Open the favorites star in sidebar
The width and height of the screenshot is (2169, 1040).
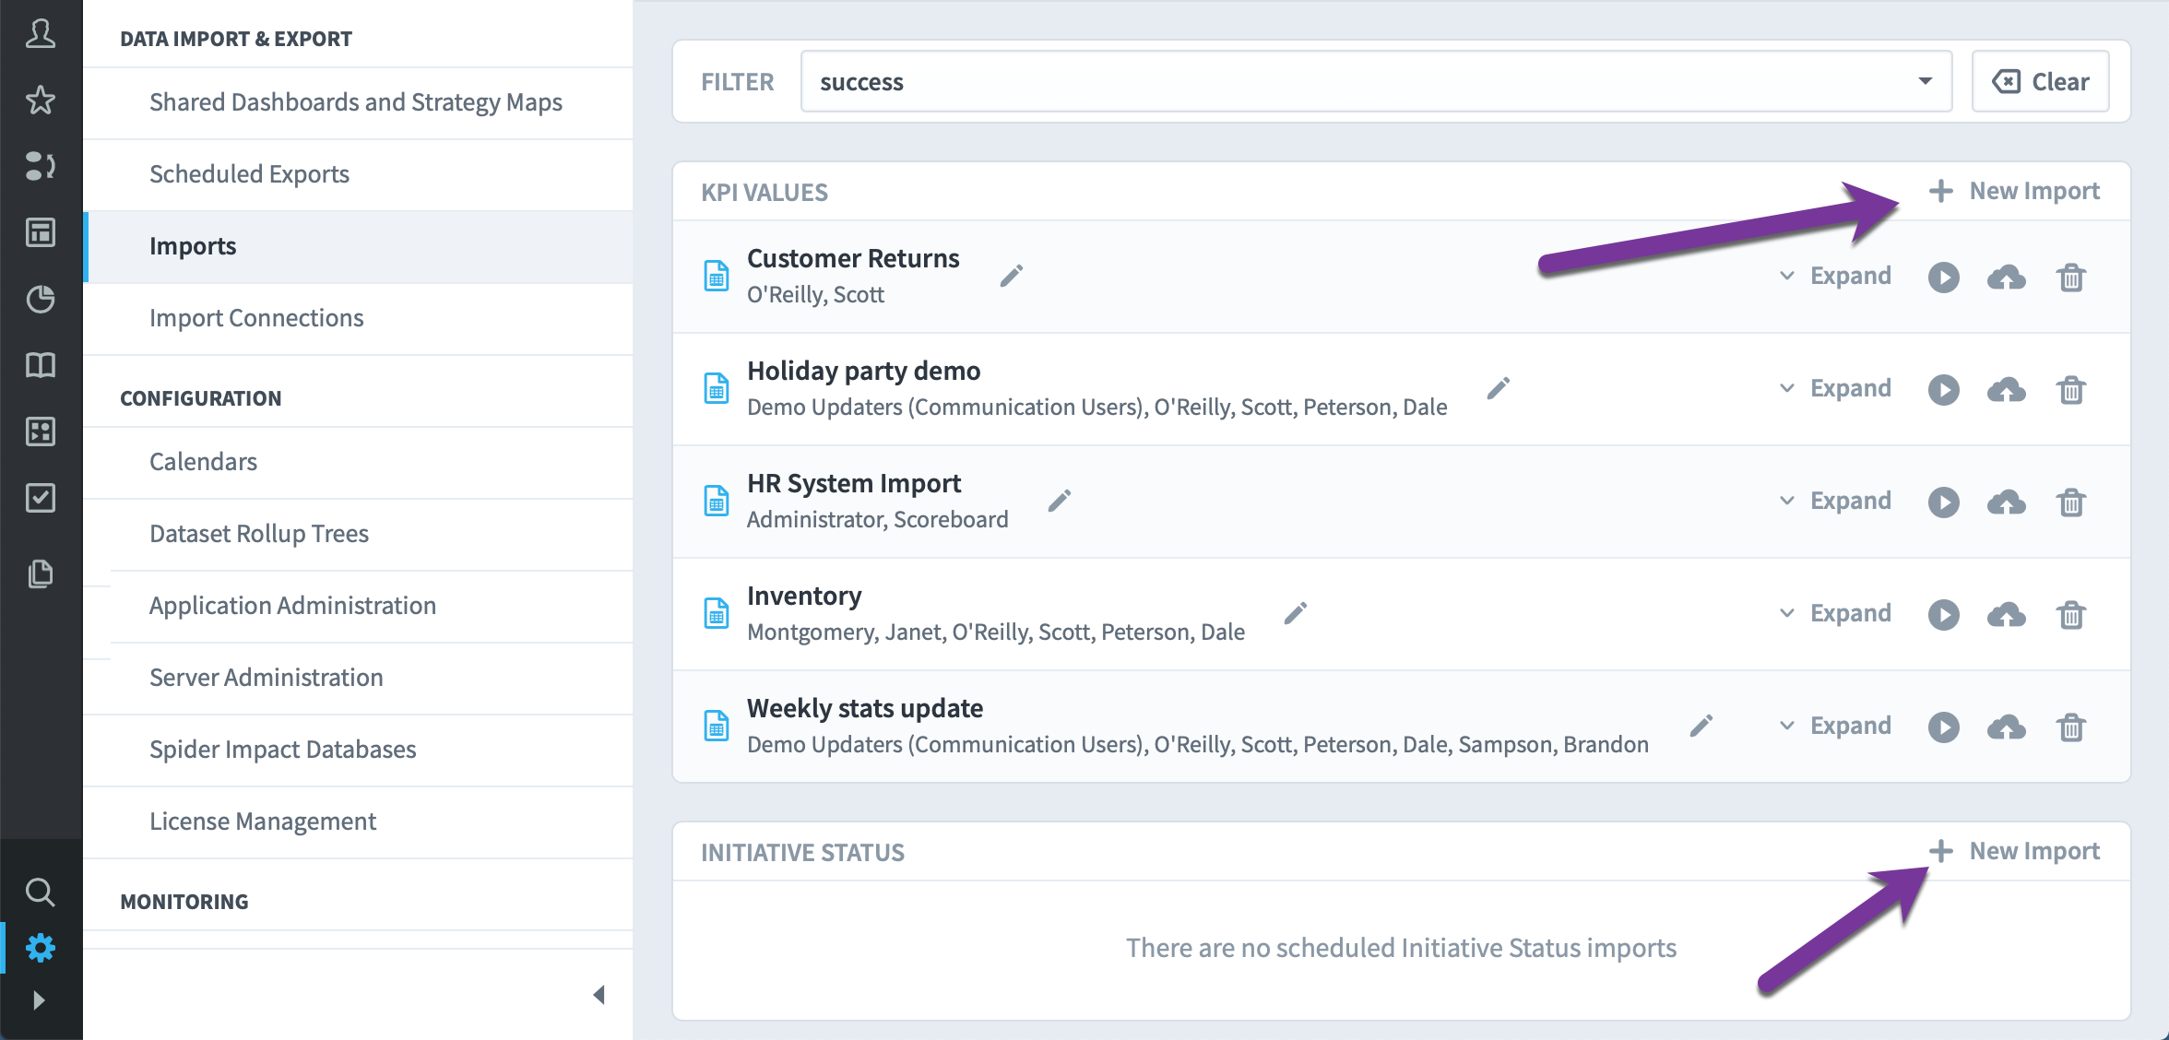pyautogui.click(x=40, y=100)
